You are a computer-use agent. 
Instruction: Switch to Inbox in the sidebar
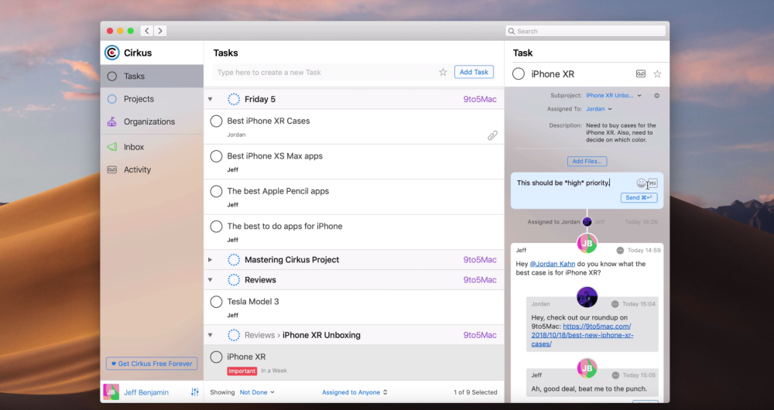(133, 147)
